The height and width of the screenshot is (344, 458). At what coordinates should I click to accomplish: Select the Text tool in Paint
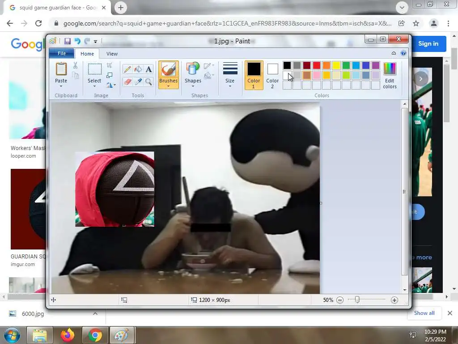pos(148,69)
